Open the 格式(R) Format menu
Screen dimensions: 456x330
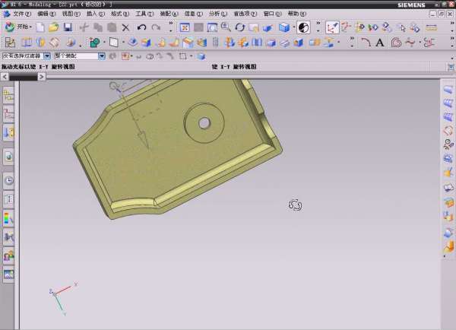(x=120, y=14)
